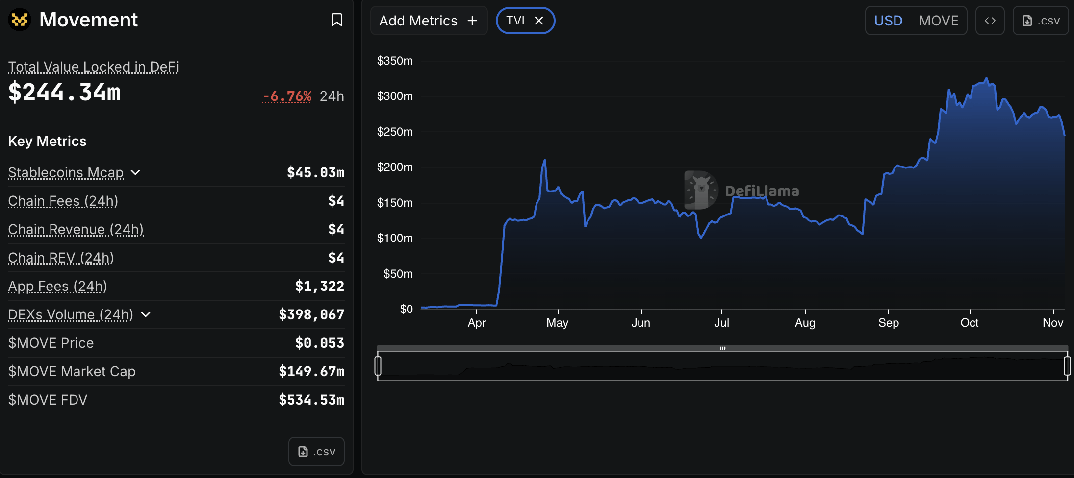
Task: Expand Stablecoins Mcap details
Action: (136, 172)
